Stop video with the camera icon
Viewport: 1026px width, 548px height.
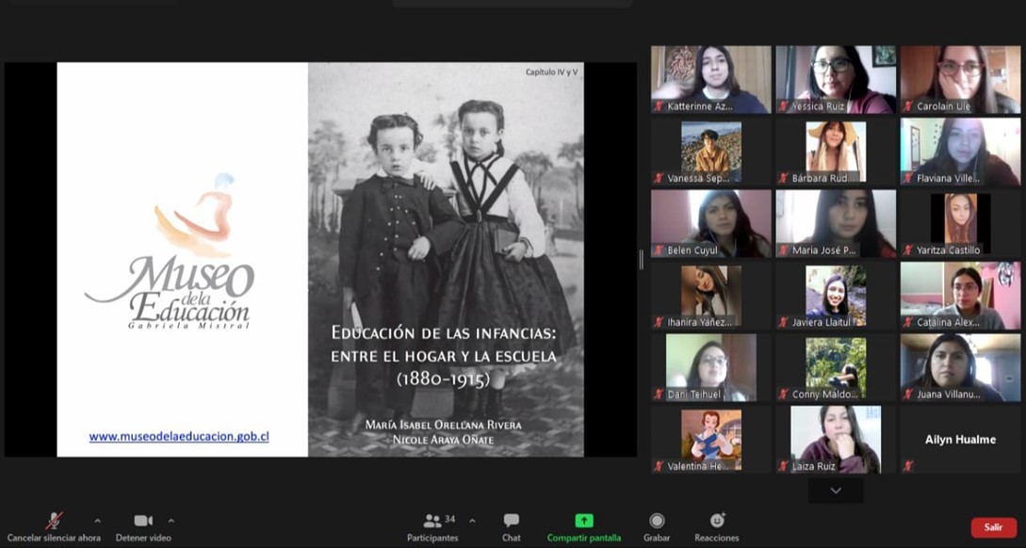point(143,521)
